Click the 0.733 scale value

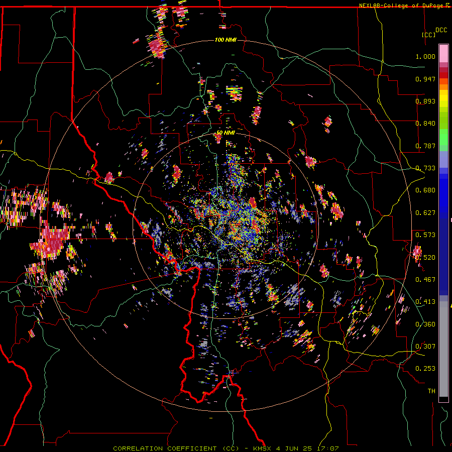(425, 168)
